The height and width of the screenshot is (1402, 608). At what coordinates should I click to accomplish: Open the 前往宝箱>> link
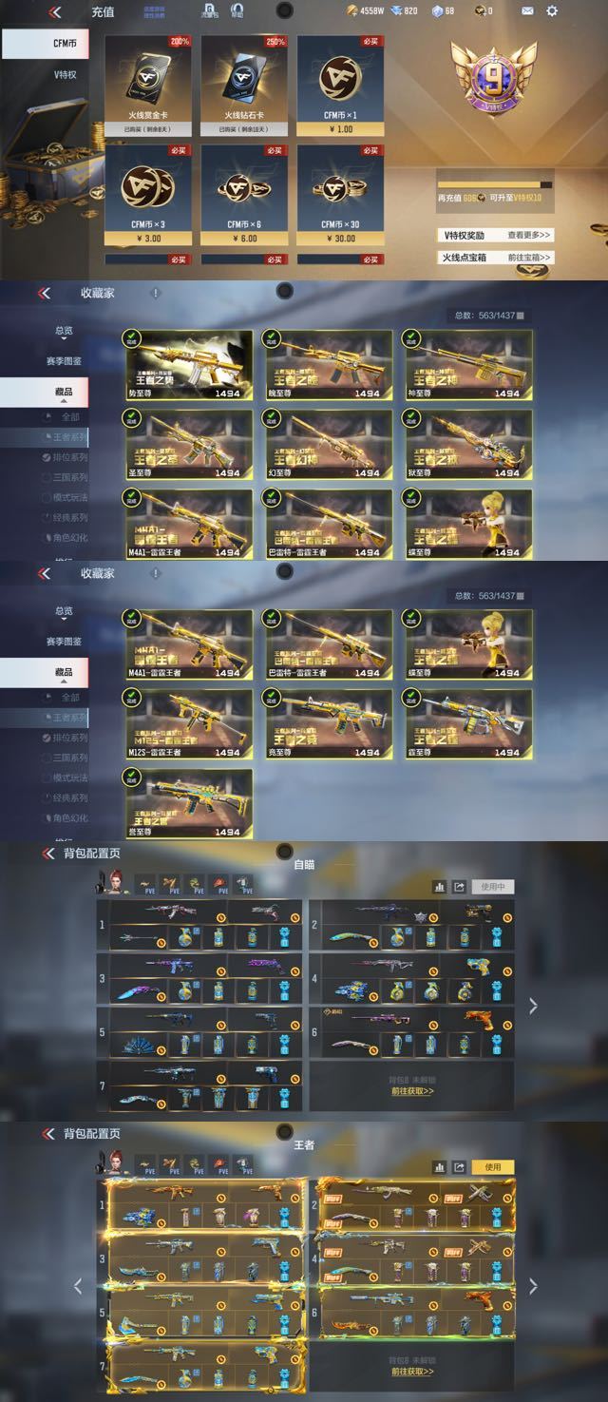tap(529, 258)
